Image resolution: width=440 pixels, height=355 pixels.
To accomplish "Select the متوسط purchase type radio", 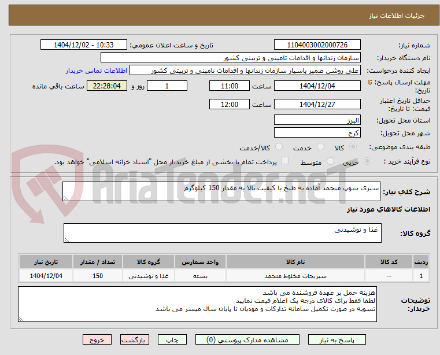I will [x=331, y=161].
